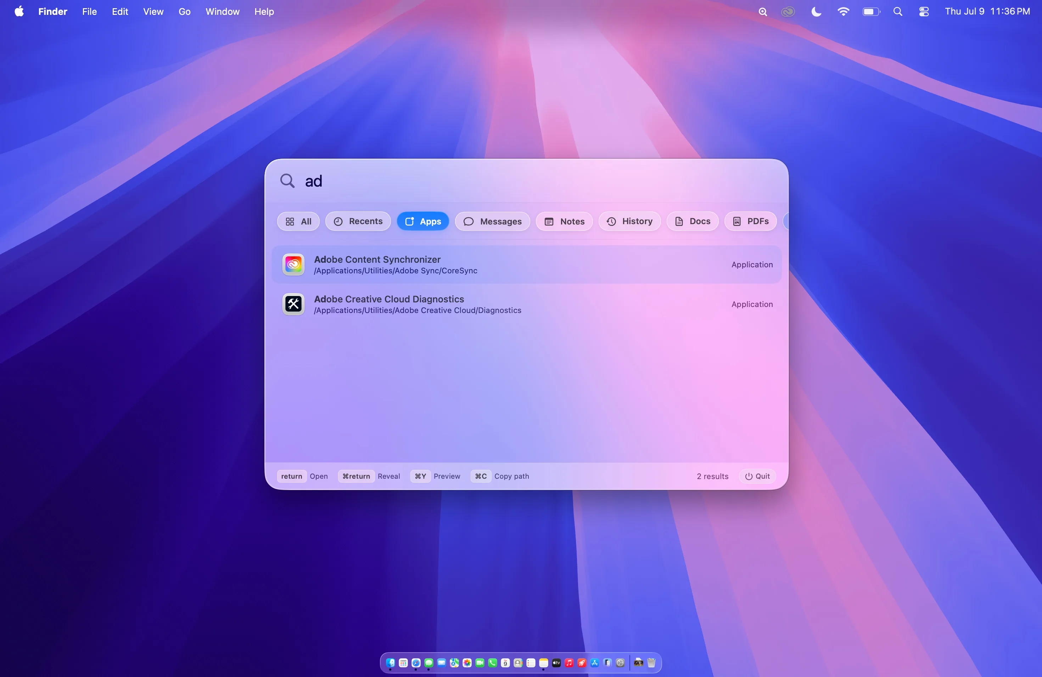Open the Finder menu
Screen dimensions: 1042x677
tap(52, 11)
